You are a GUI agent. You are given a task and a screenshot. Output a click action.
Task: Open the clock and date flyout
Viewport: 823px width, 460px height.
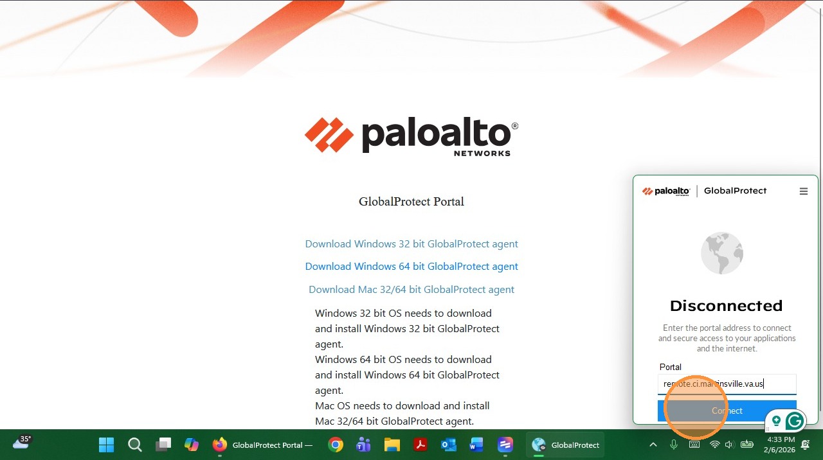click(781, 445)
